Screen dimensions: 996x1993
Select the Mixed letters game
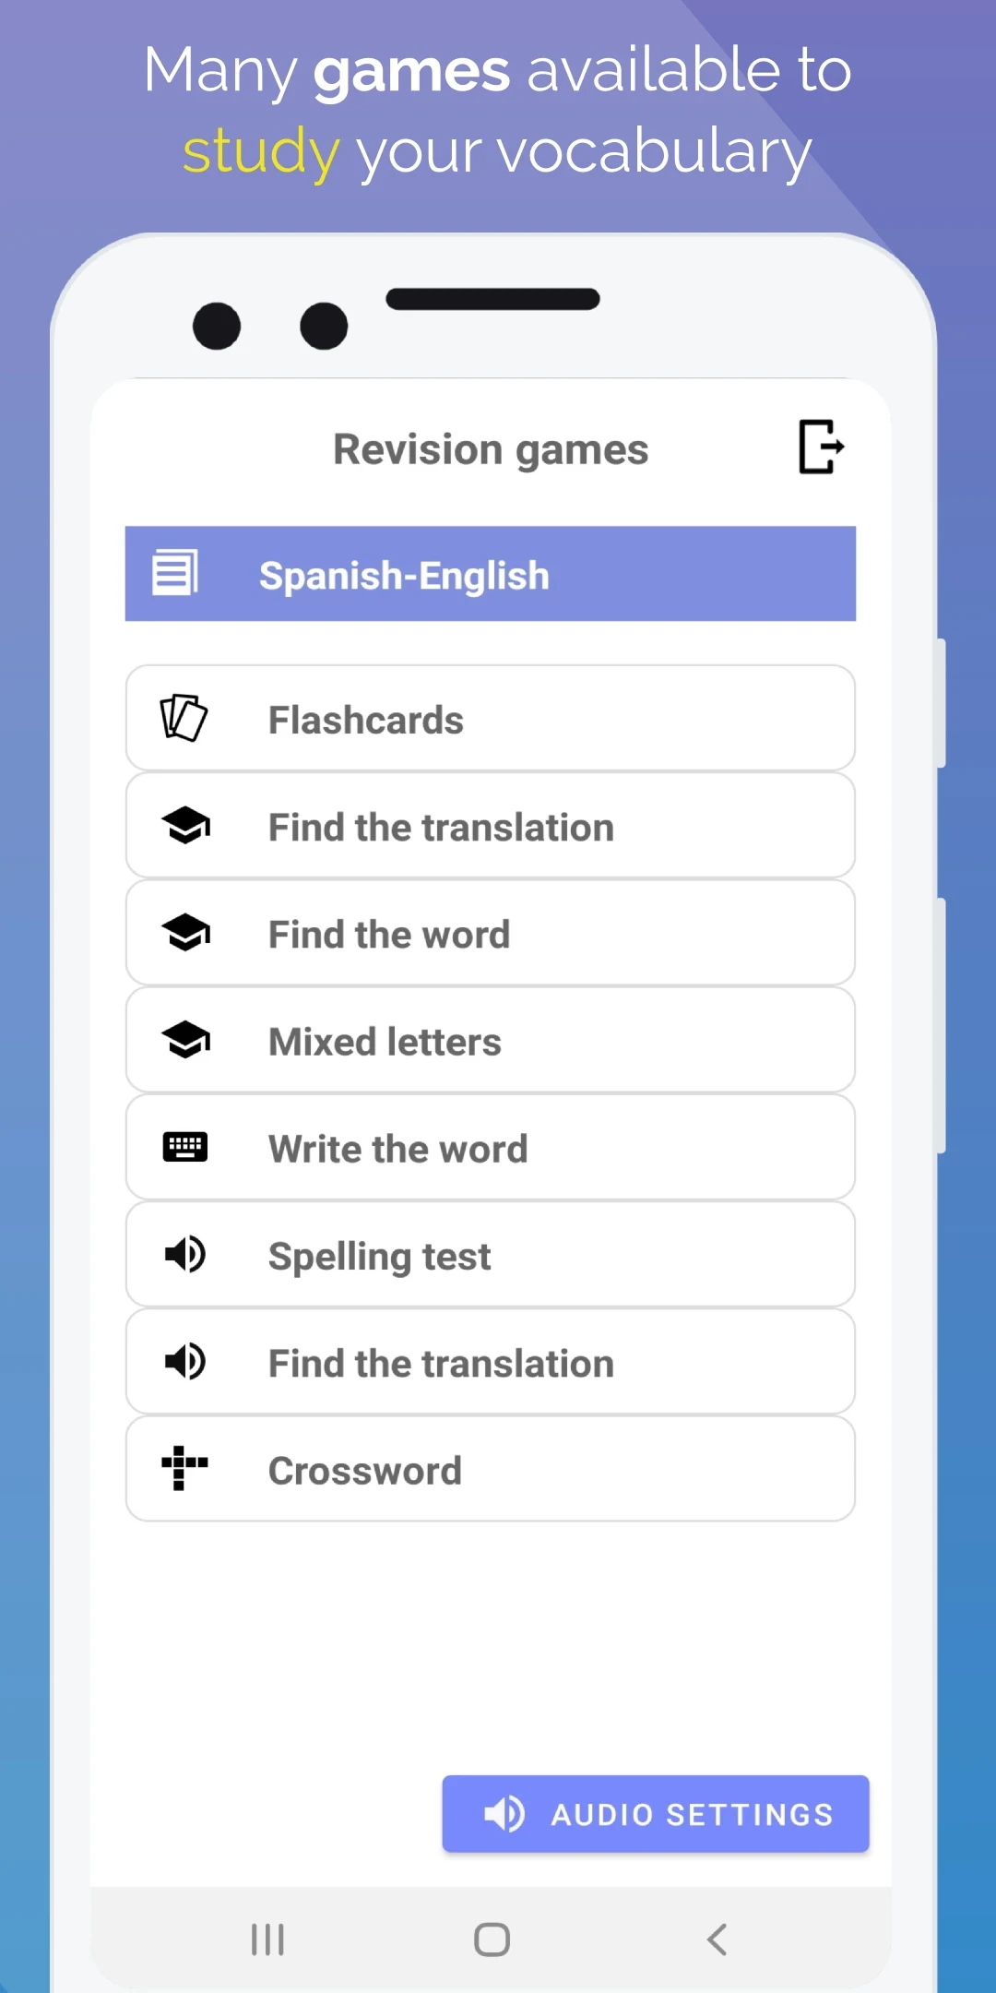pyautogui.click(x=490, y=1041)
